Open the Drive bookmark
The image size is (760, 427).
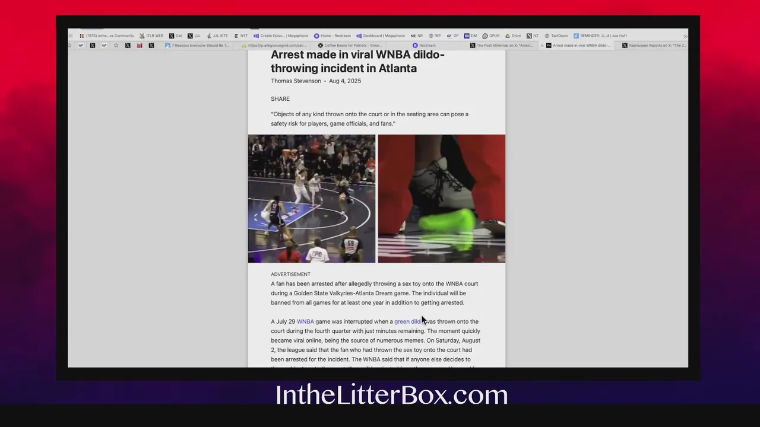click(513, 36)
